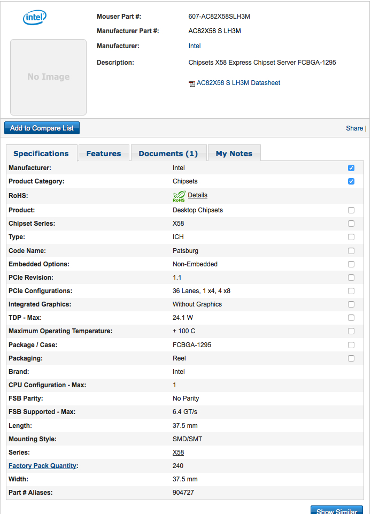Screen dimensions: 371x514
Task: Select Mouser part number 607-AC82X58SLH3M
Action: click(219, 17)
